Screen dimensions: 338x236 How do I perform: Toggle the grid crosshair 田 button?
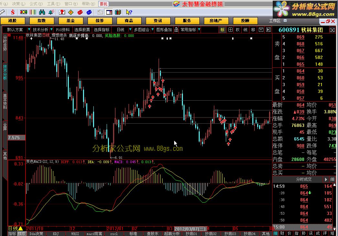pyautogui.click(x=230, y=29)
